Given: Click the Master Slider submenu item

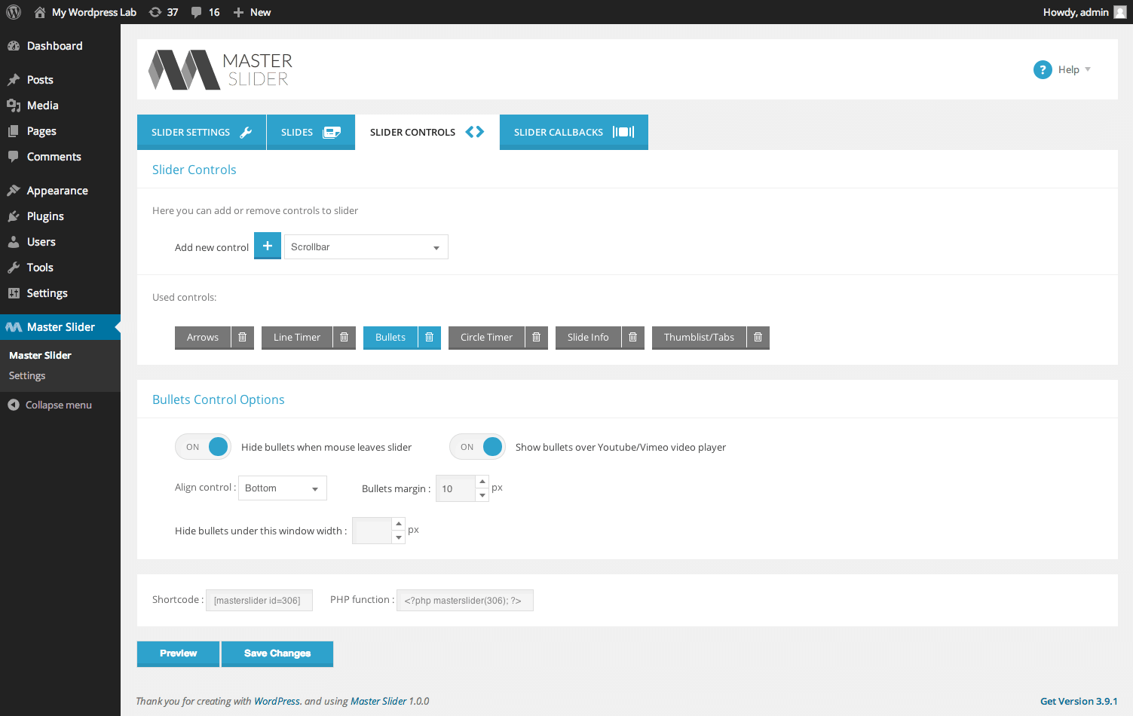Looking at the screenshot, I should click(40, 355).
